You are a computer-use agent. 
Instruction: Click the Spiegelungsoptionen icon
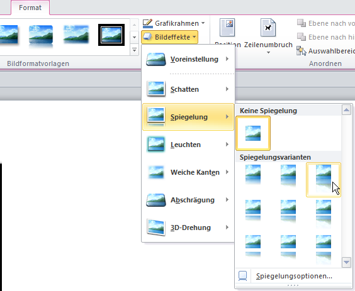point(243,276)
